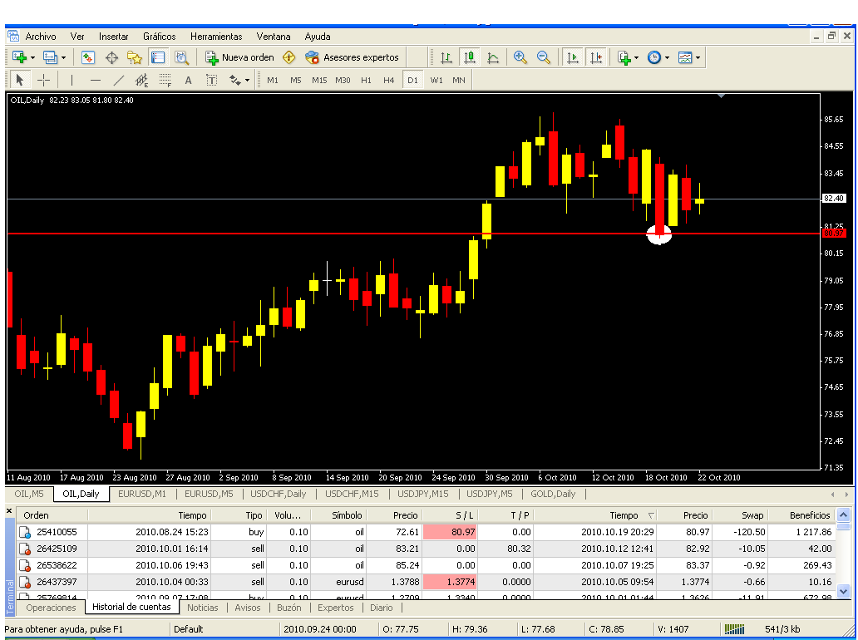Click the Orden column header

click(52, 515)
